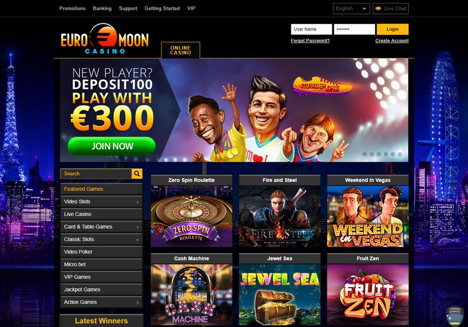
Task: Click the search magnifier icon
Action: pos(137,173)
